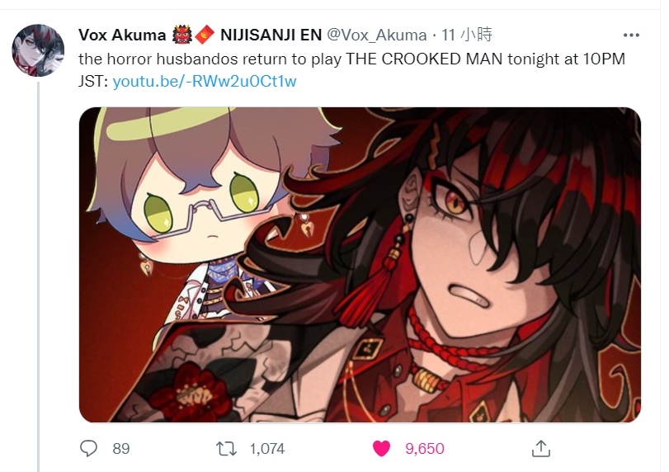Viewport: 669px width, 472px height.
Task: Click the share upload icon
Action: 541,449
